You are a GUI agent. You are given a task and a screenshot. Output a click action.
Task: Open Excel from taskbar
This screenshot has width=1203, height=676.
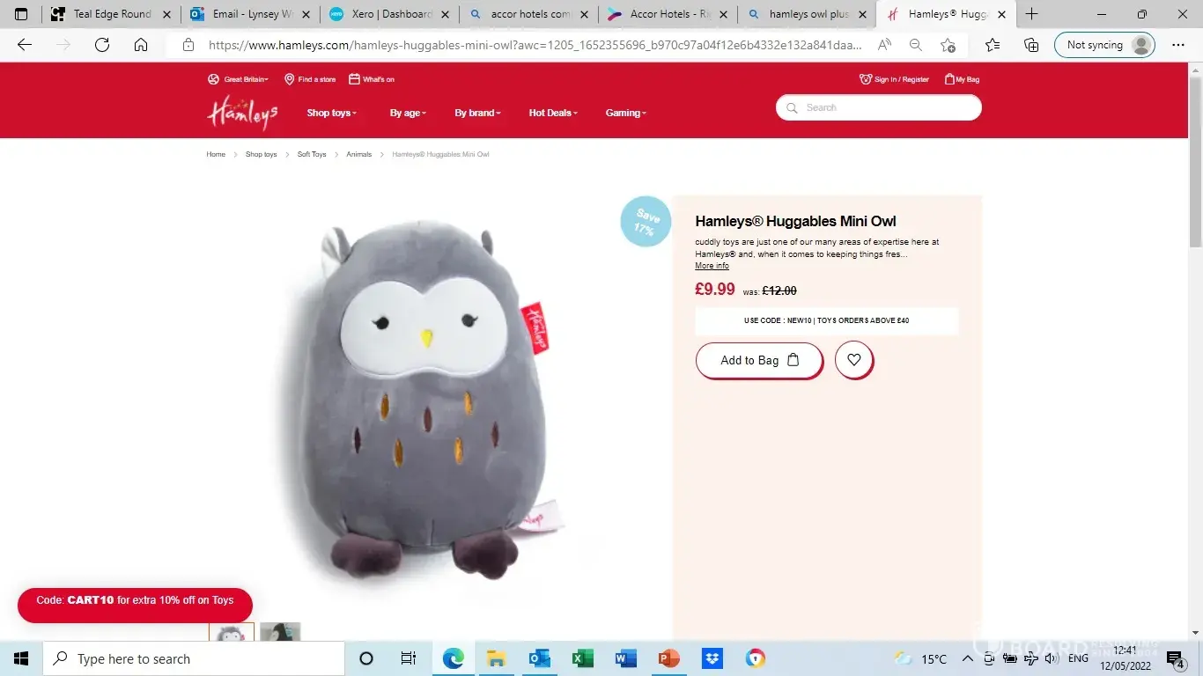point(582,658)
